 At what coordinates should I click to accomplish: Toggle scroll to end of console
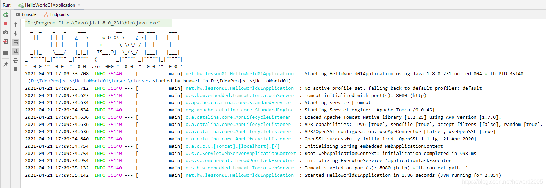point(16,51)
